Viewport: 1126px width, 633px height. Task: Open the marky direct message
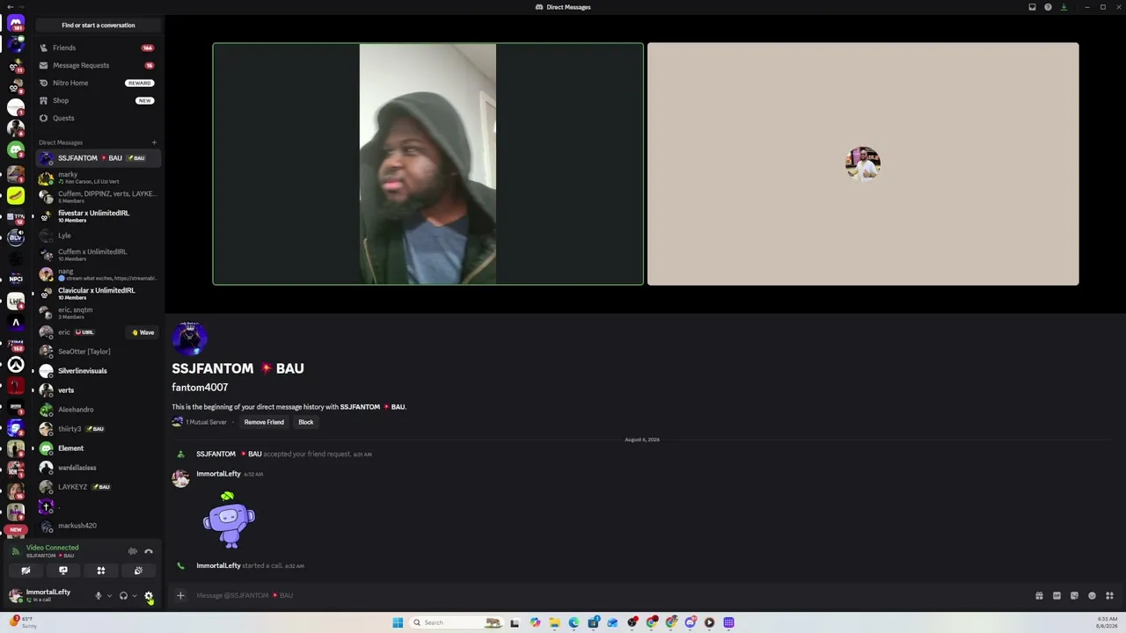click(98, 178)
